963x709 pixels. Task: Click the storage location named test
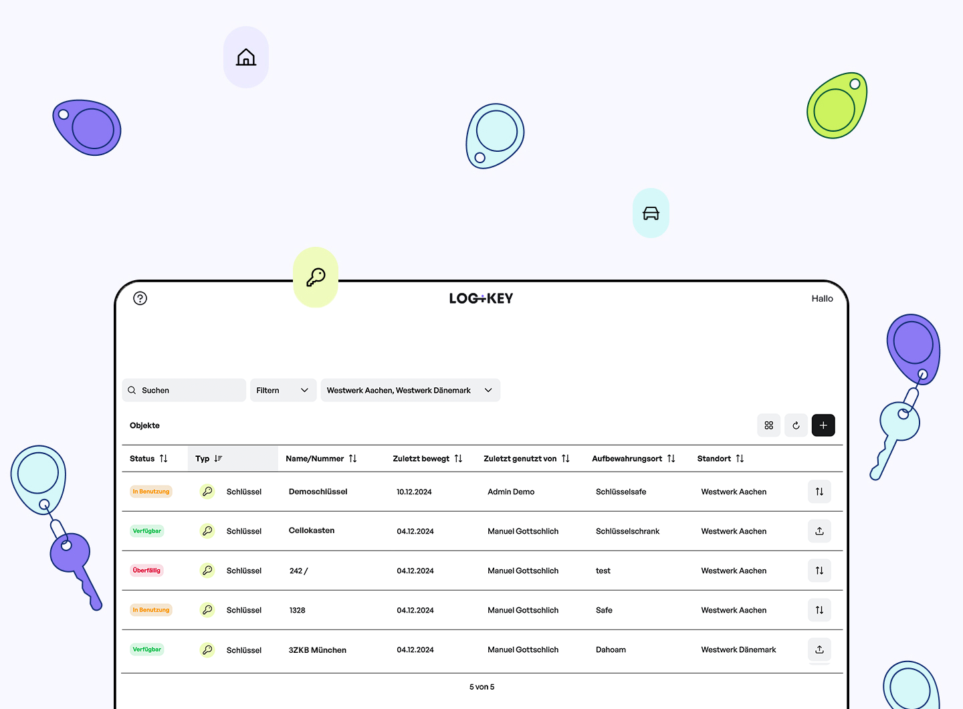pyautogui.click(x=603, y=571)
